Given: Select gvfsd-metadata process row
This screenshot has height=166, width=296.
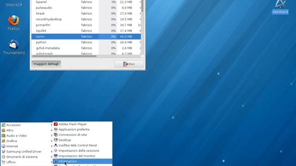Looking at the screenshot, I should [86, 48].
